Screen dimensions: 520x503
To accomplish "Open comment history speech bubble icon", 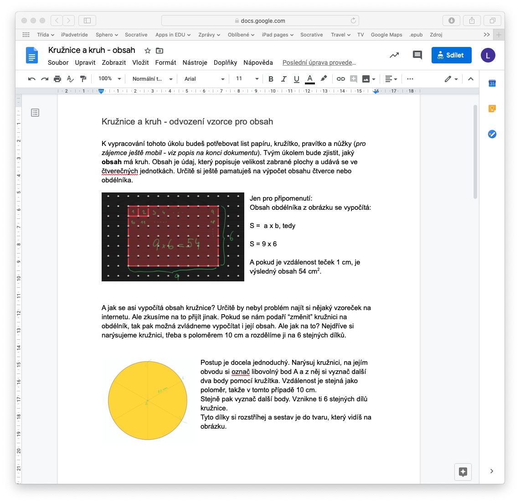I will (417, 55).
